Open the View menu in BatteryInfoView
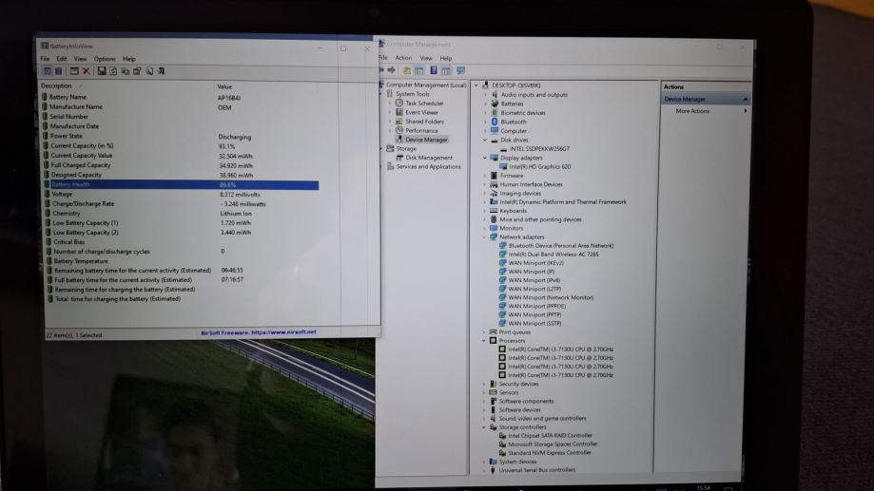The height and width of the screenshot is (491, 874). point(80,59)
